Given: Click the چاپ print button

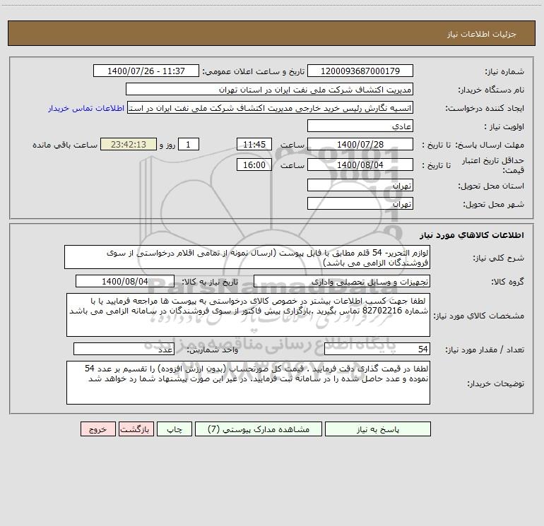Looking at the screenshot, I should (x=175, y=429).
